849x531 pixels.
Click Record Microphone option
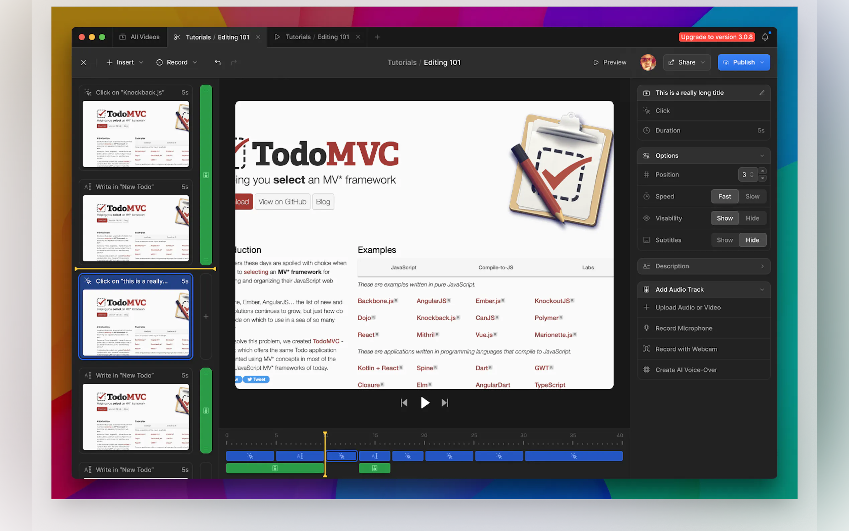683,328
